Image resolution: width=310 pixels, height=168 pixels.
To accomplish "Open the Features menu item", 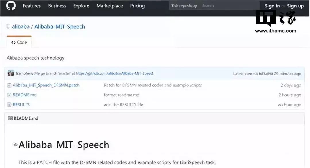I will point(32,6).
